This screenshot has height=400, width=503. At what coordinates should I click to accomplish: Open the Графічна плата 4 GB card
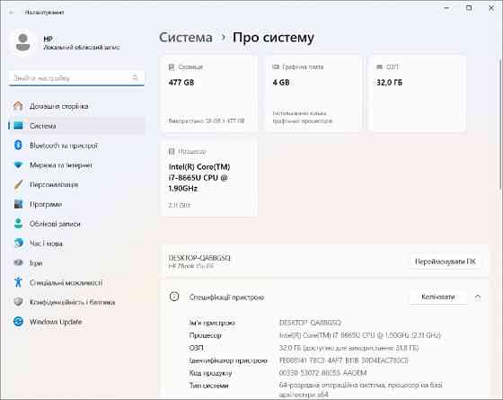[313, 93]
